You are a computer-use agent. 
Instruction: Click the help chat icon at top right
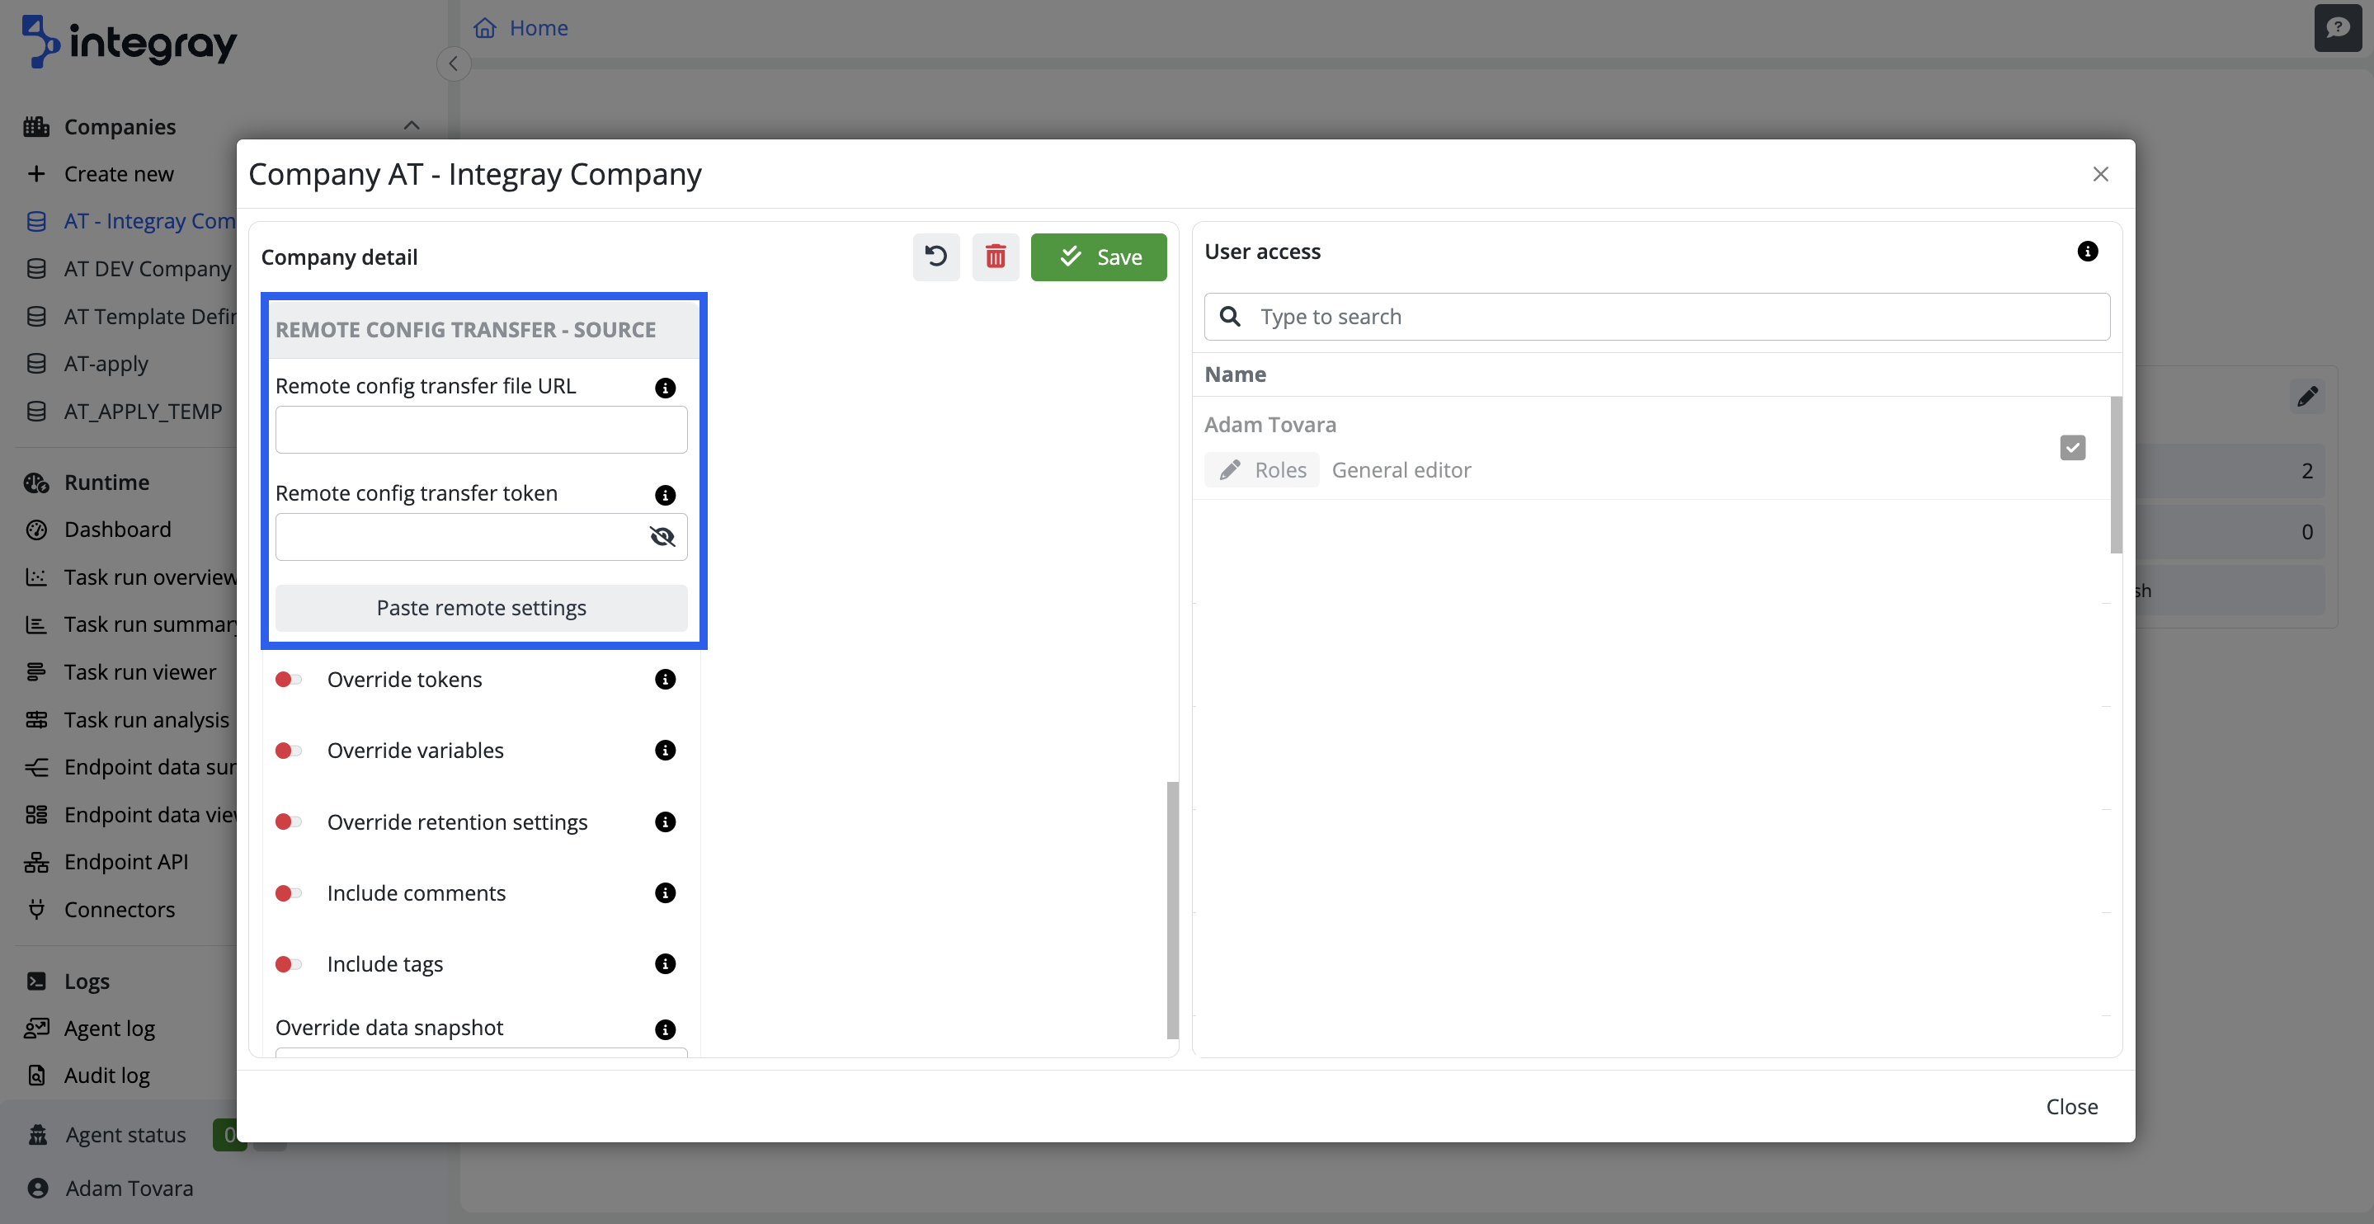(x=2337, y=28)
